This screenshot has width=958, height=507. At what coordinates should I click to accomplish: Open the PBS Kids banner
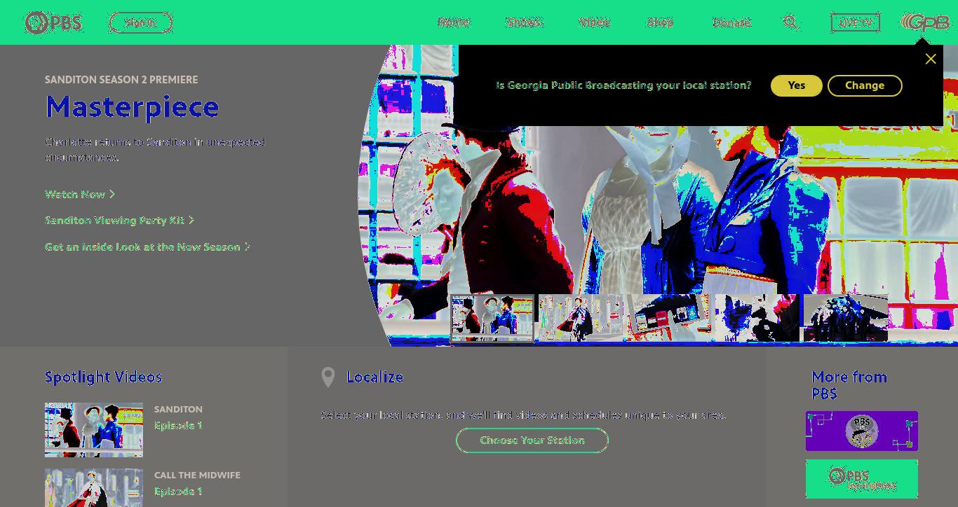point(861,431)
